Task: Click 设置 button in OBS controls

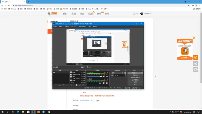Action: (135, 82)
